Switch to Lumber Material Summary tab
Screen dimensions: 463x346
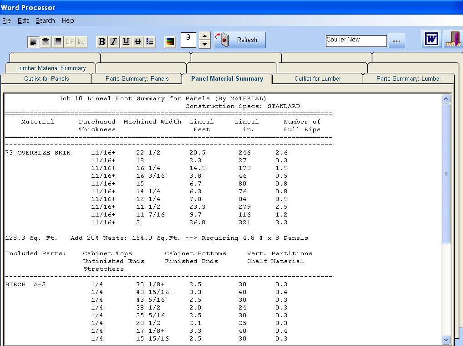[x=51, y=68]
